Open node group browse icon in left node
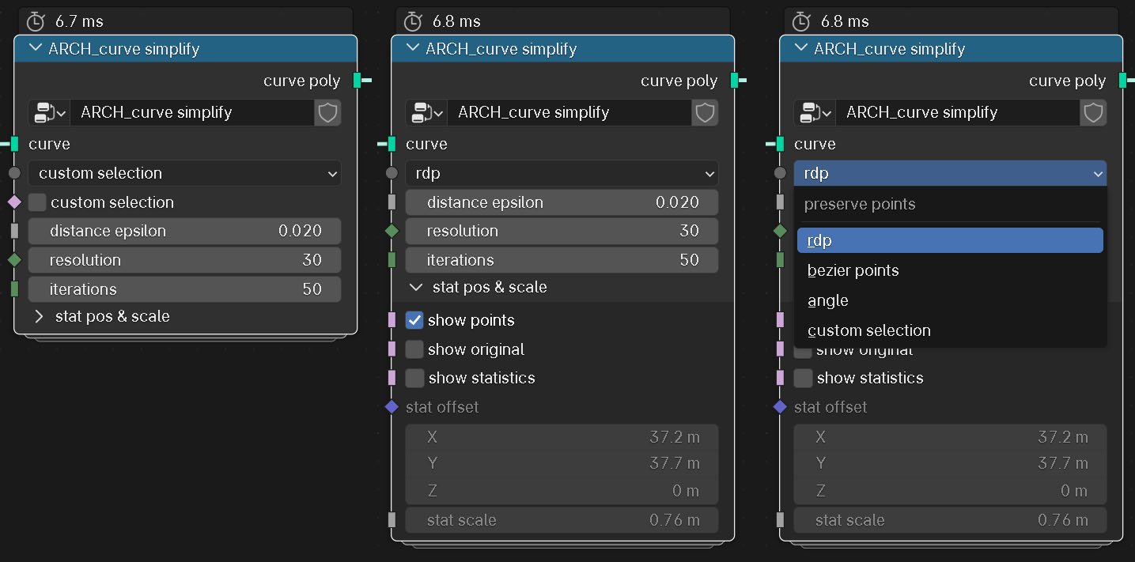The image size is (1135, 562). 49,112
